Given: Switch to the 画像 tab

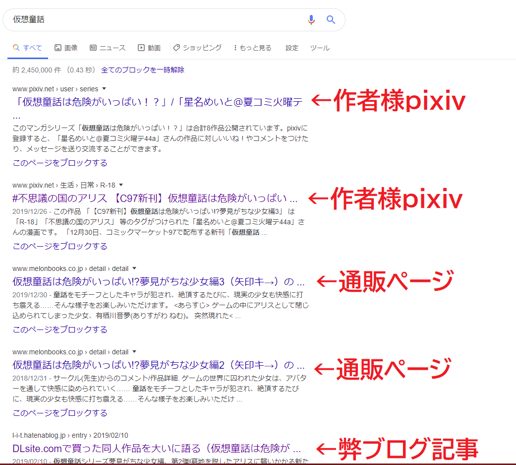Looking at the screenshot, I should point(66,48).
